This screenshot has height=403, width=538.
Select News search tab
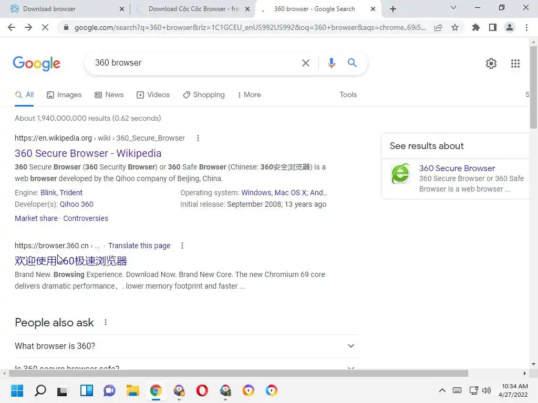(109, 95)
